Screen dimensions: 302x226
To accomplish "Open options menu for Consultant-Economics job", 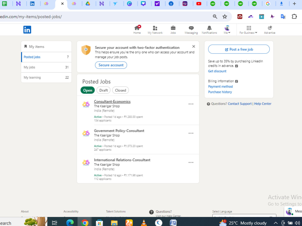I will pos(191,104).
